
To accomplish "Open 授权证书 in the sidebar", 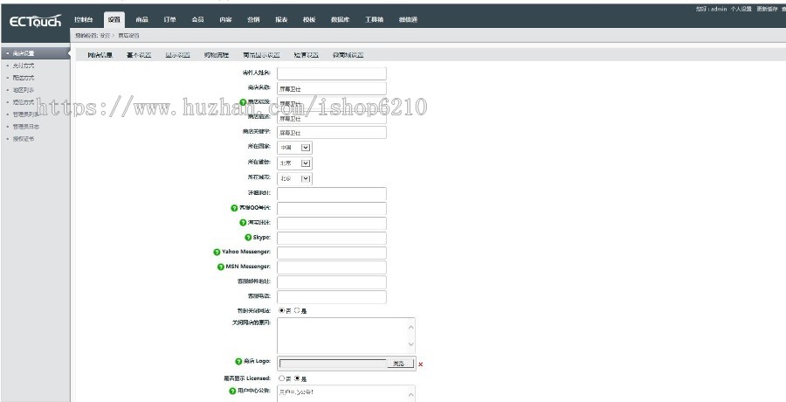I will (24, 139).
